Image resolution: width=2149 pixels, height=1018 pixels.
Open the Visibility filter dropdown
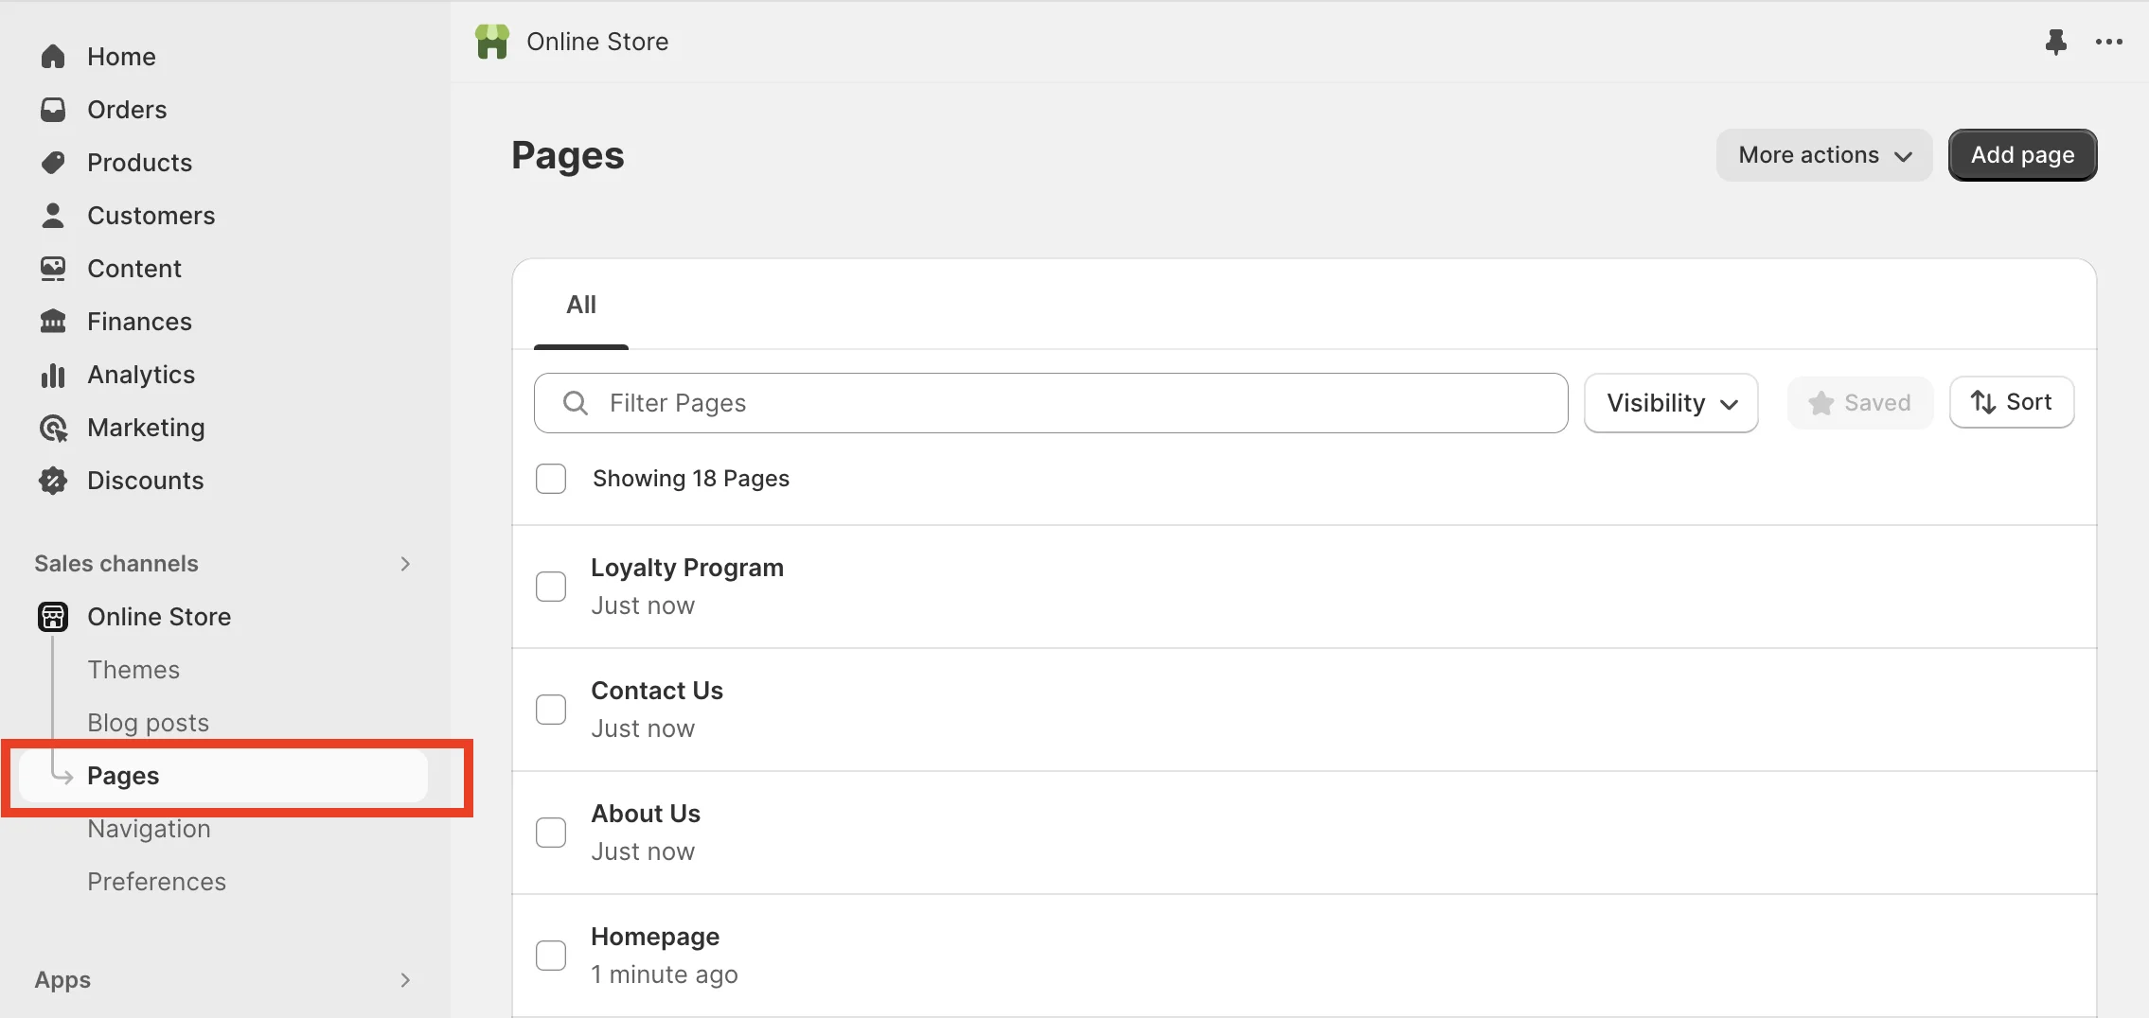(1671, 403)
